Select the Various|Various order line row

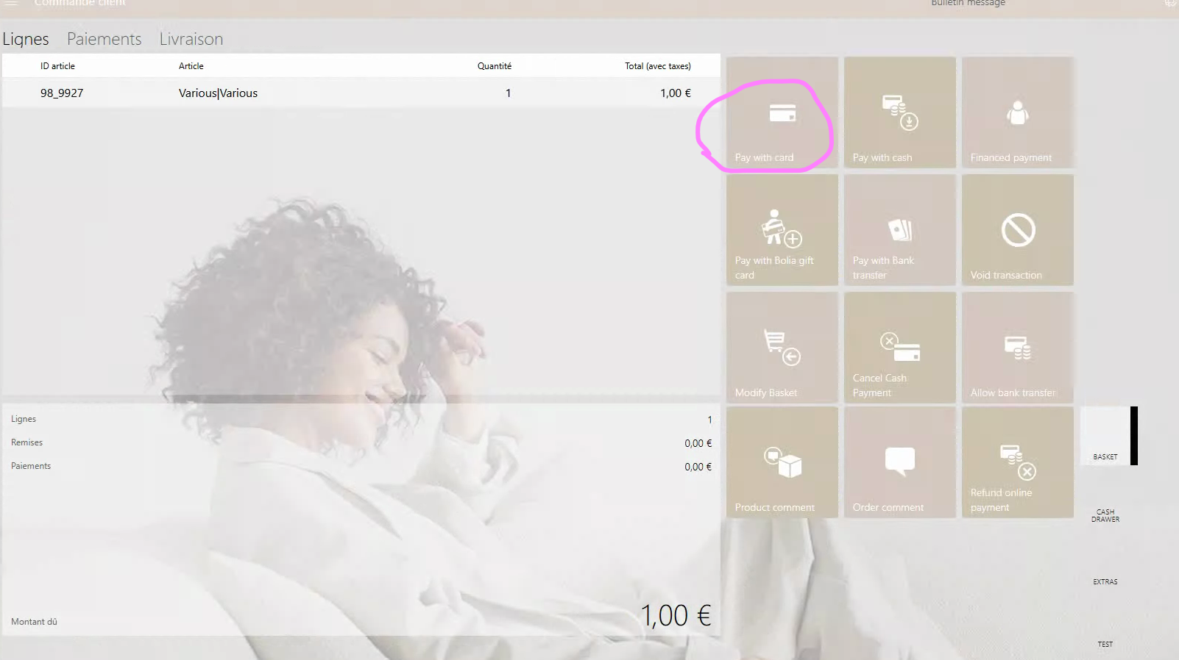pos(361,93)
